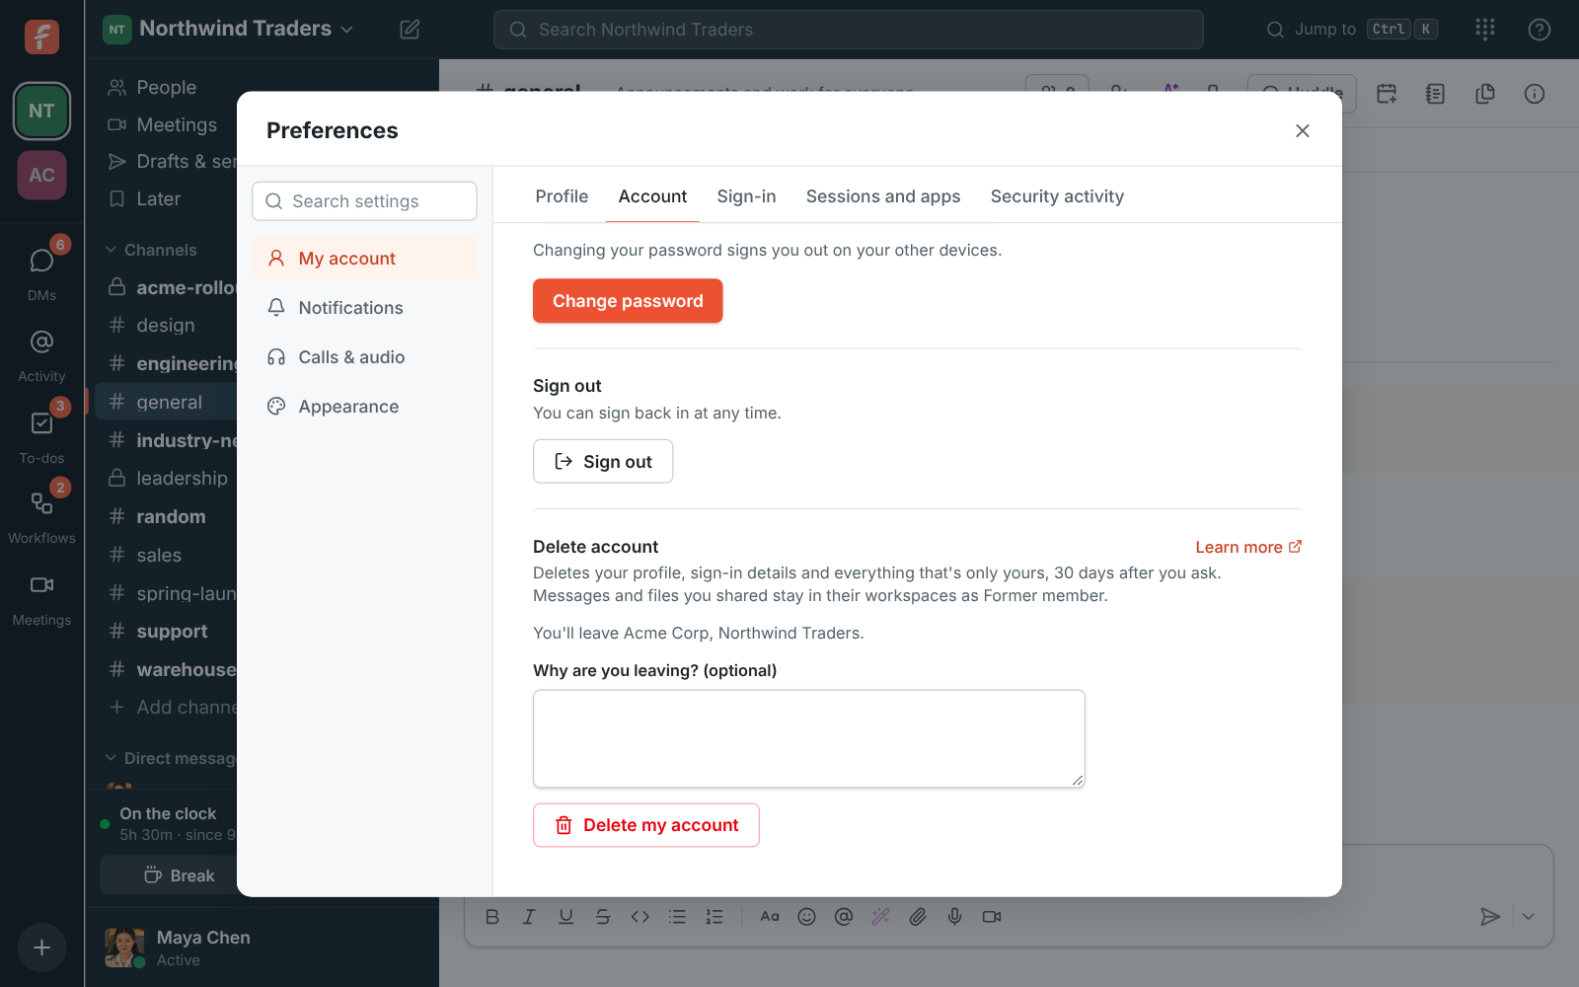Select Notifications in preferences sidebar
The height and width of the screenshot is (987, 1579).
(364, 308)
